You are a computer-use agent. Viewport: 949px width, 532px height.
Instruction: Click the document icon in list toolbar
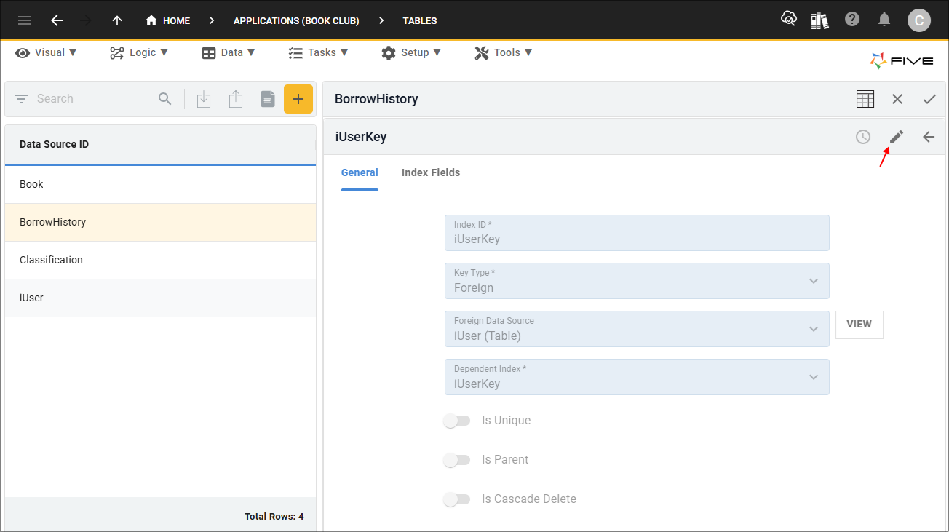pyautogui.click(x=268, y=99)
